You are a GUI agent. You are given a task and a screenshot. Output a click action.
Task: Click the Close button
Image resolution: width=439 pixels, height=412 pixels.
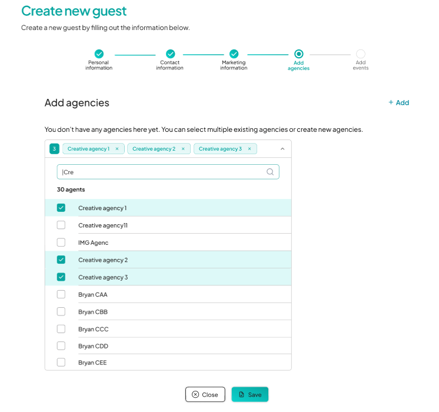pyautogui.click(x=205, y=394)
